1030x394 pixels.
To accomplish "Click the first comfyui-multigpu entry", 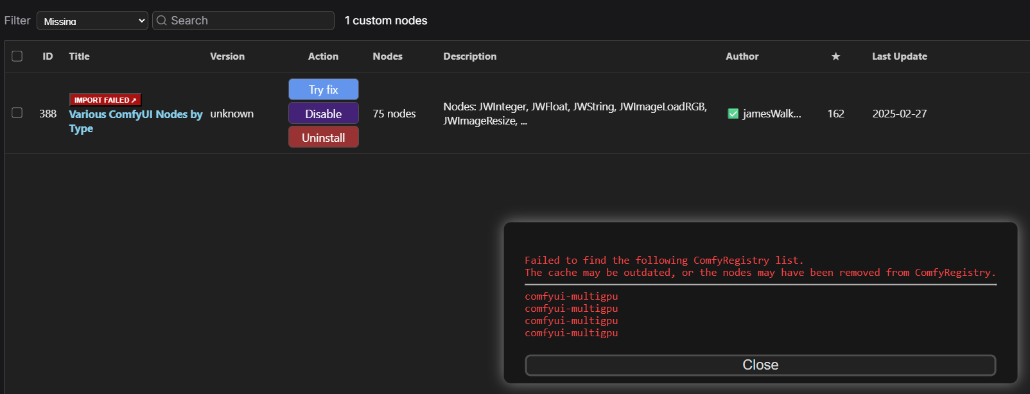I will coord(571,296).
